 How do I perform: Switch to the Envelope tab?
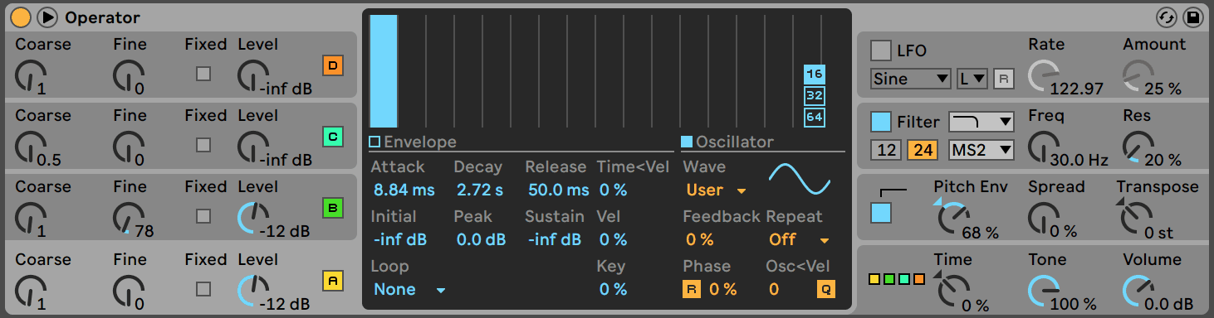413,142
